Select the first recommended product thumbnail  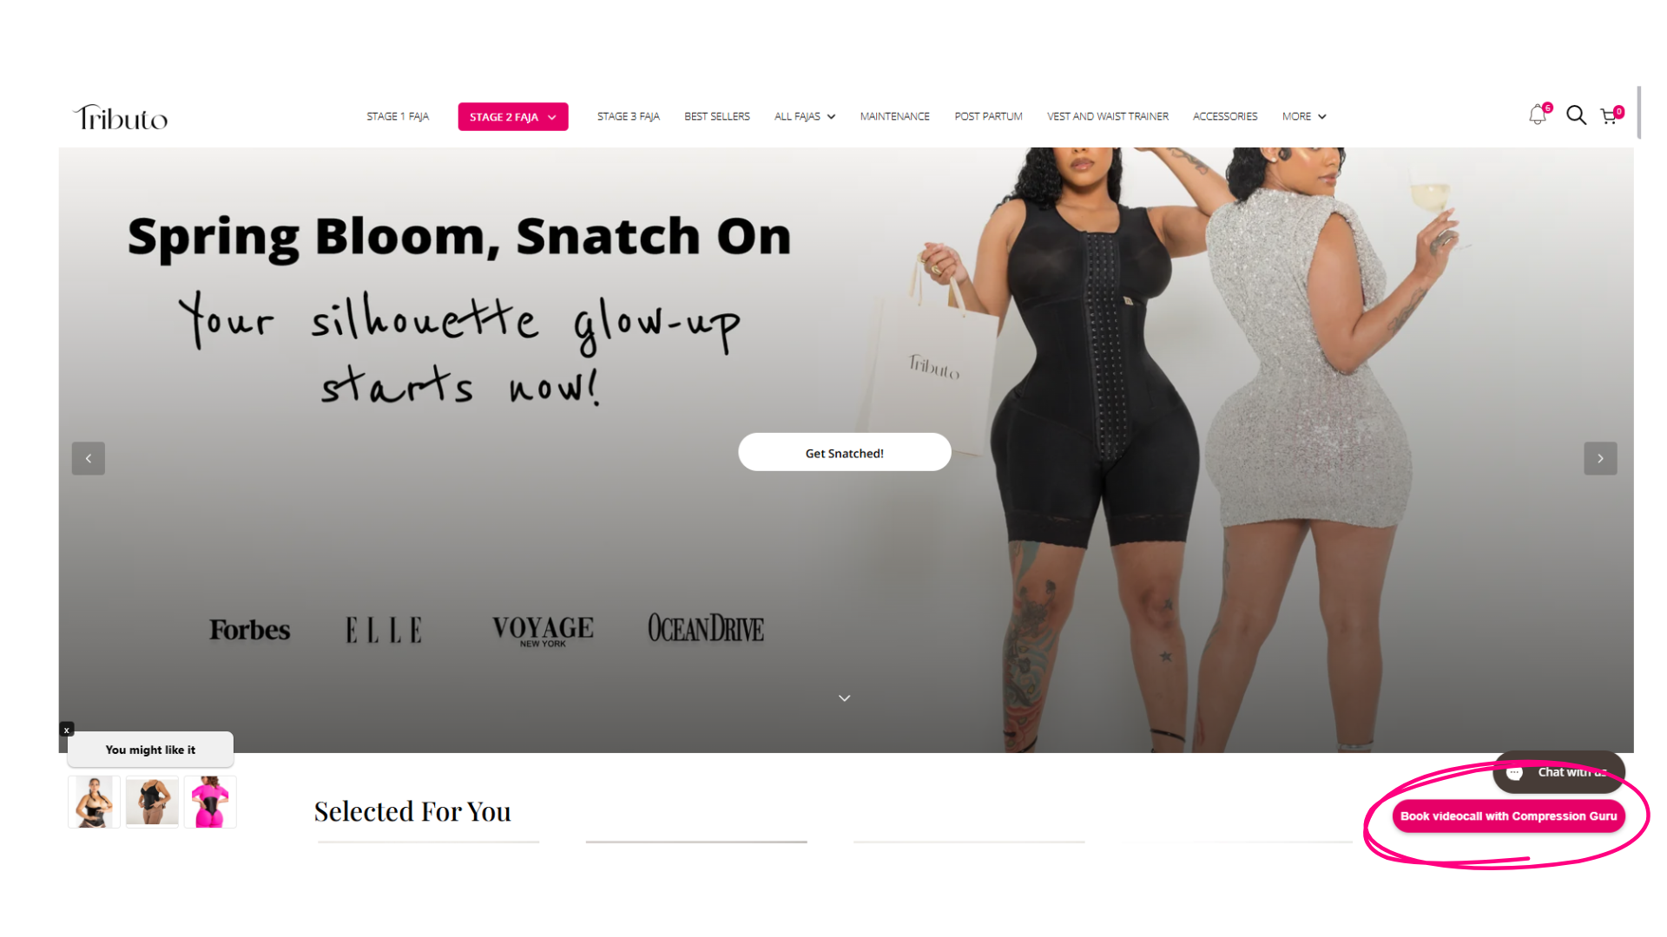(94, 802)
